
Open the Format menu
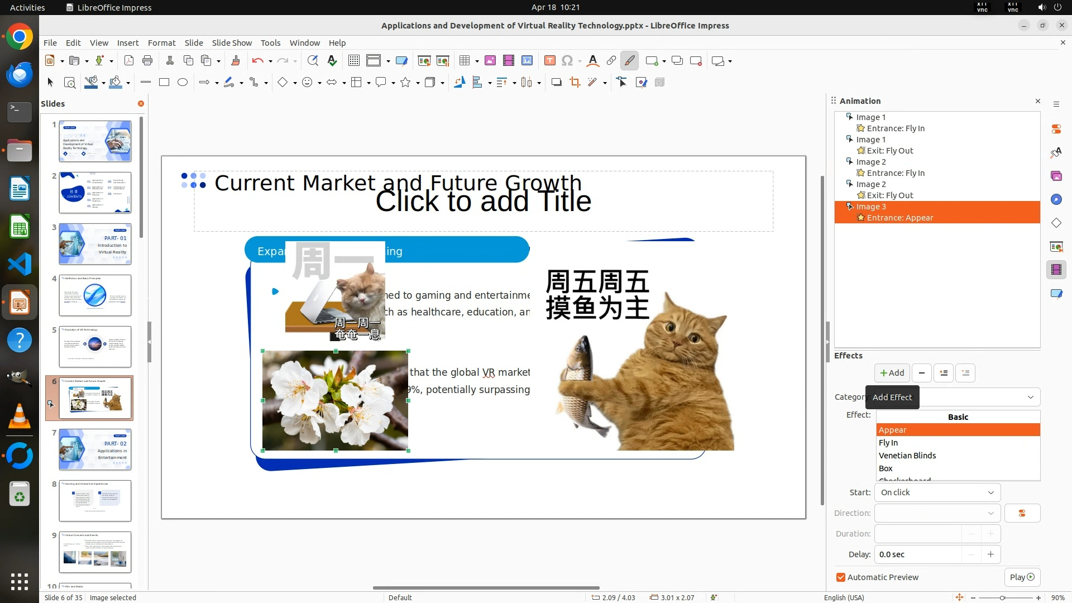pyautogui.click(x=161, y=43)
